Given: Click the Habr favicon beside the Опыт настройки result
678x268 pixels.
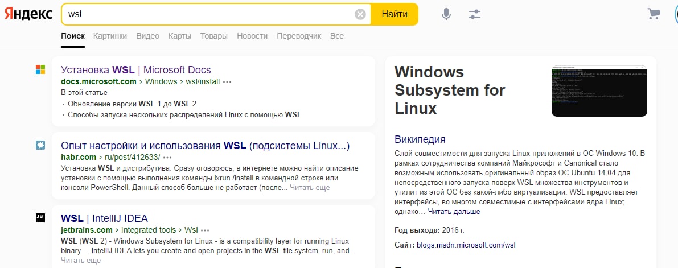Looking at the screenshot, I should pos(40,145).
